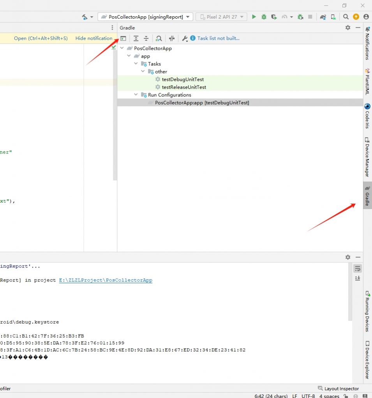
Task: Open Device Manager side tab
Action: (367, 157)
